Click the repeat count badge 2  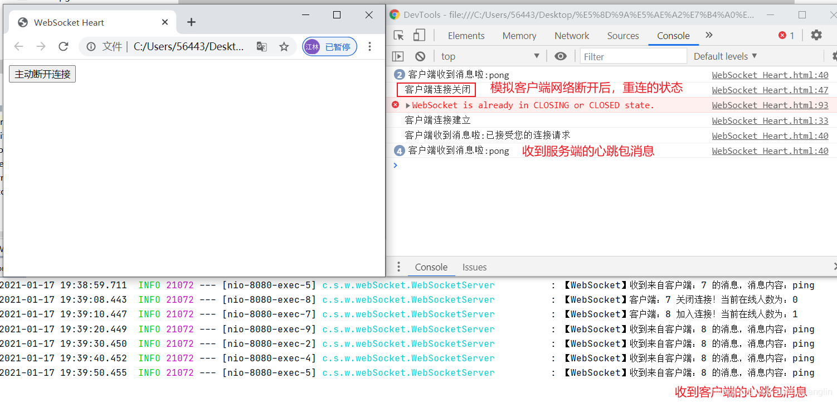click(399, 75)
